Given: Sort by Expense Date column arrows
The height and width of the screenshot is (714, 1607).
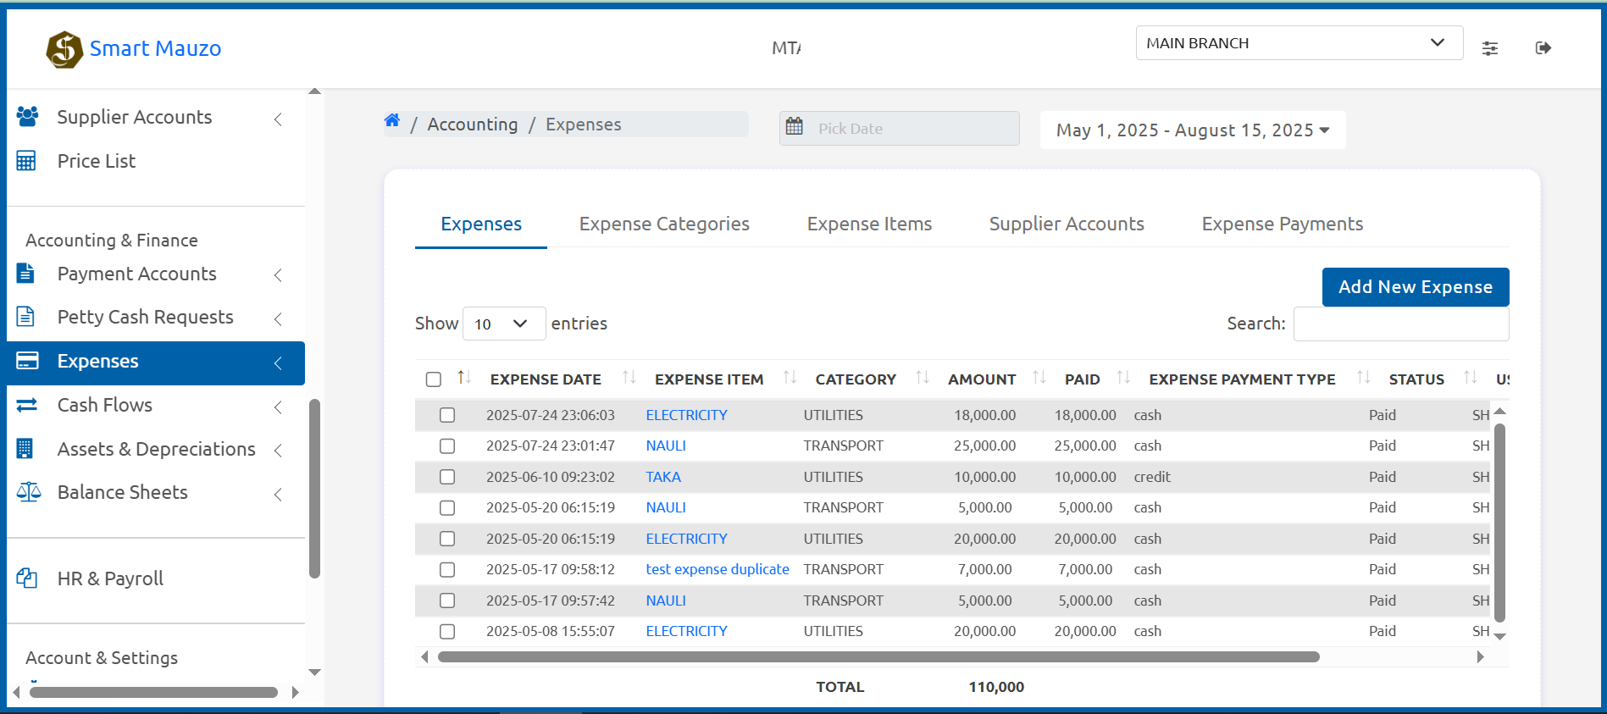Looking at the screenshot, I should (x=629, y=378).
